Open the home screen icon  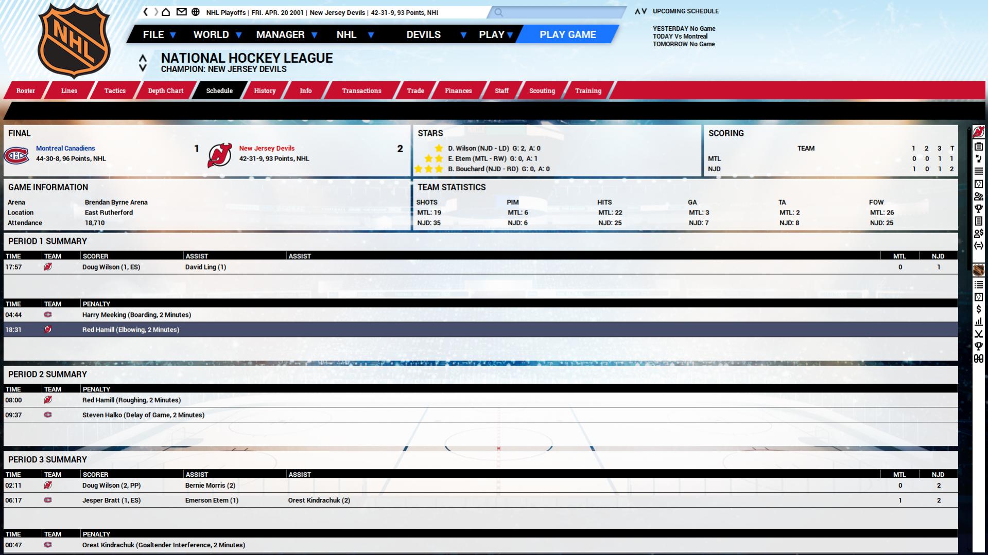(x=166, y=12)
